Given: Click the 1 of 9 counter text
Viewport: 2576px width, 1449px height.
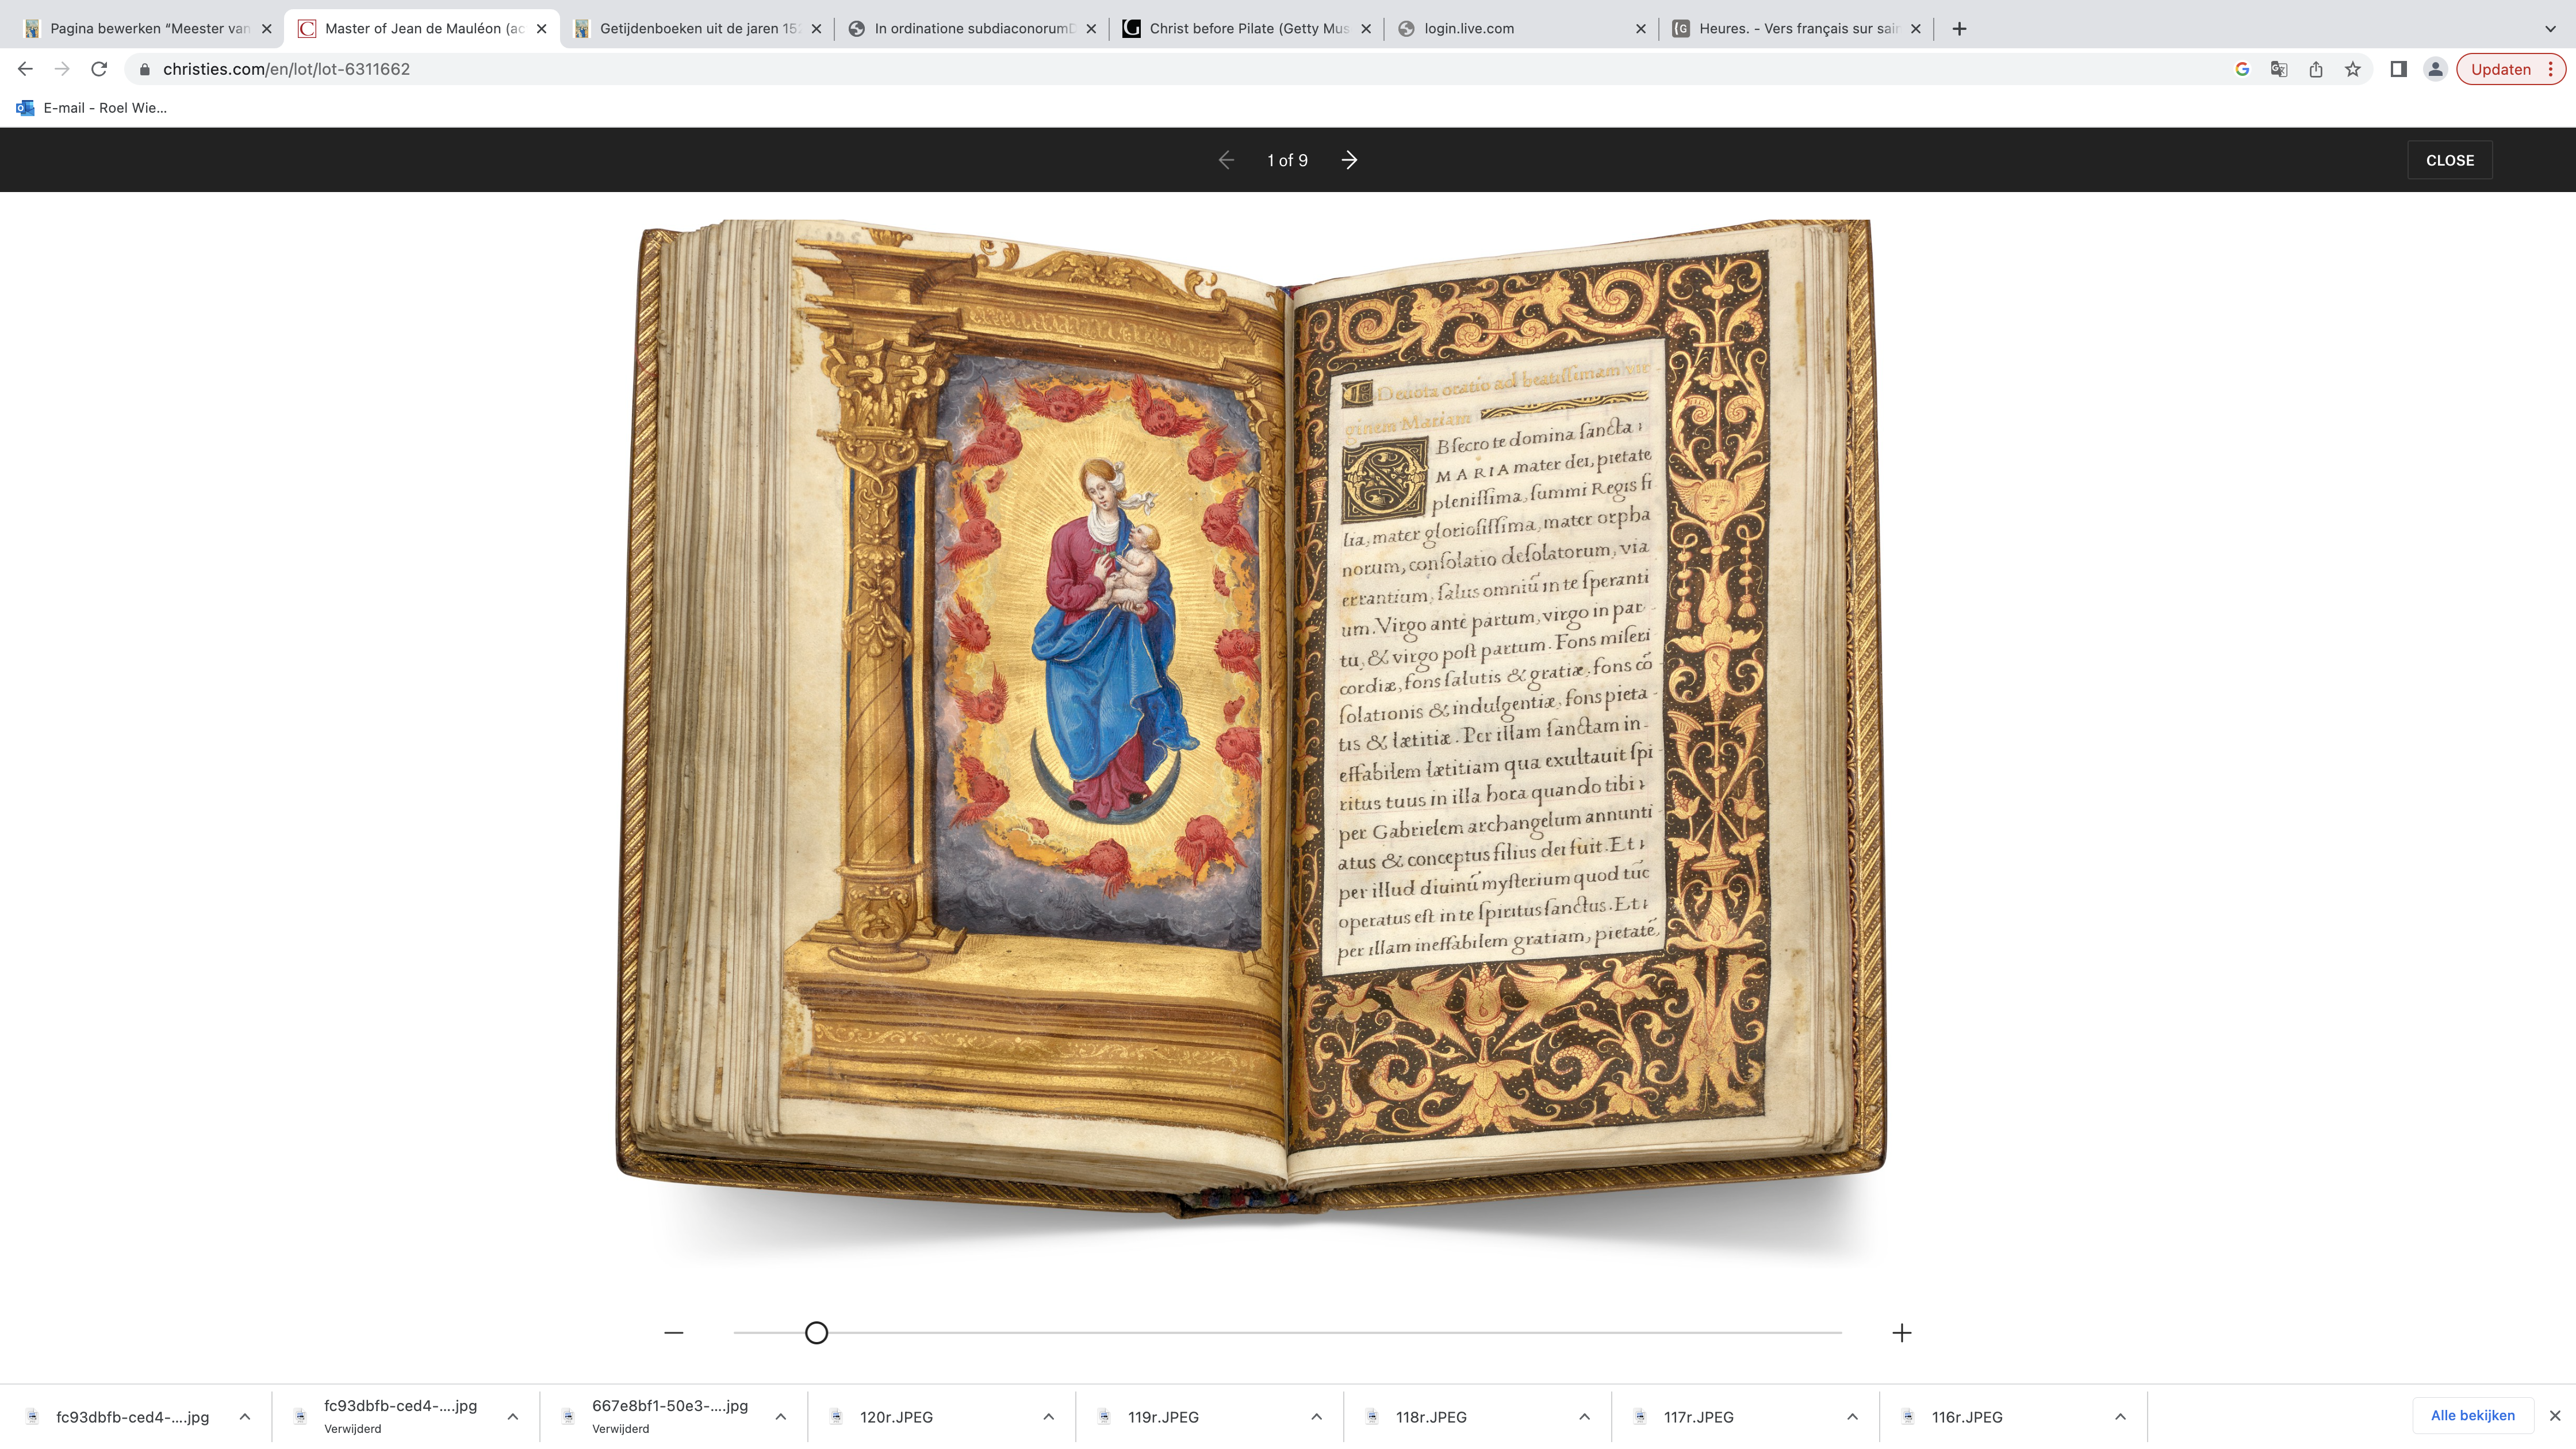Looking at the screenshot, I should tap(1287, 160).
